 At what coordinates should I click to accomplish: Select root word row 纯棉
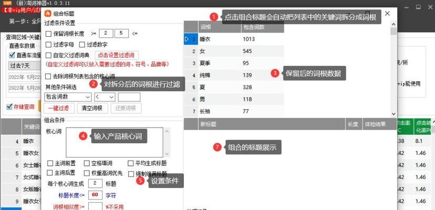[234, 75]
